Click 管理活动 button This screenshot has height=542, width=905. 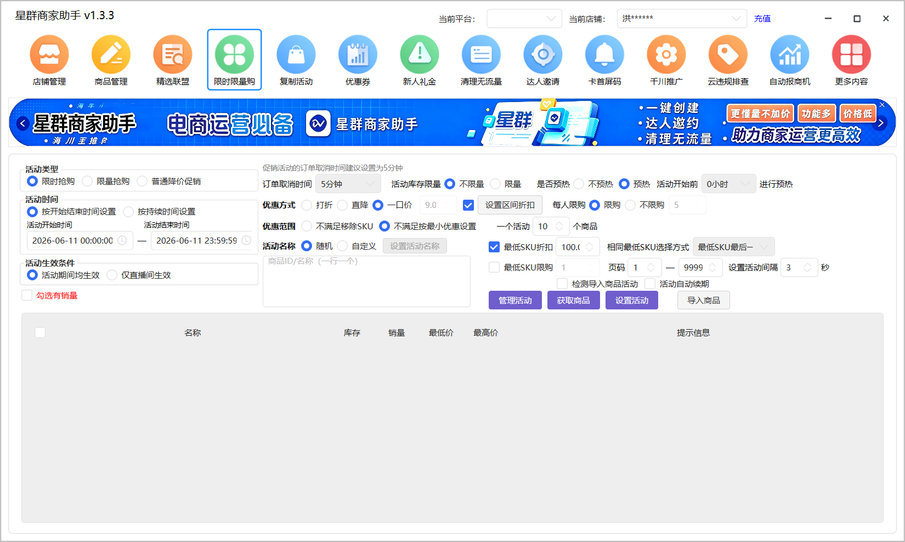(515, 300)
